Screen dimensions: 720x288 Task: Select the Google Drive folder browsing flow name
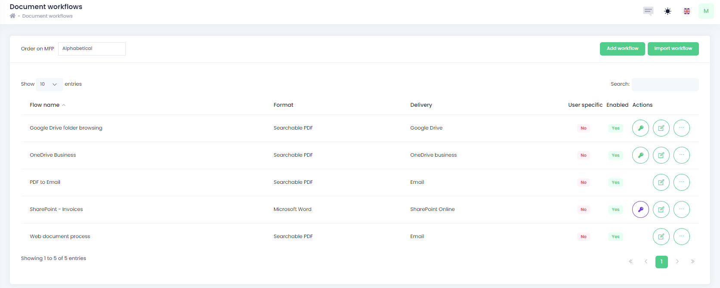point(66,128)
